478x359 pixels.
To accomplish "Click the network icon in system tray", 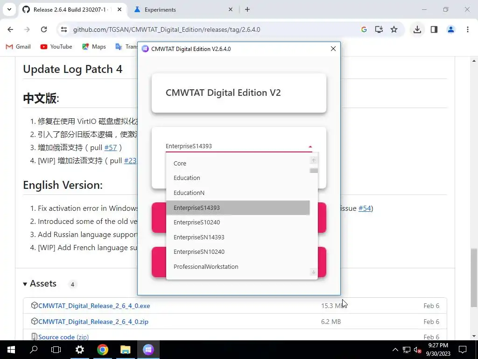I will pos(407,350).
